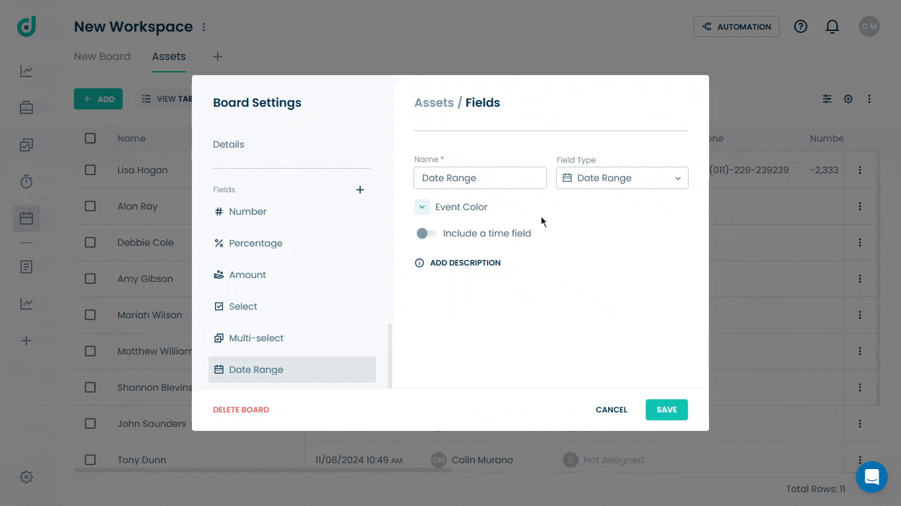
Task: Expand the Event Color chevron
Action: pos(422,207)
